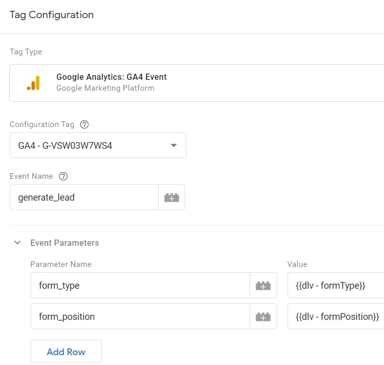
Task: Open help for Configuration Tag
Action: coord(85,124)
